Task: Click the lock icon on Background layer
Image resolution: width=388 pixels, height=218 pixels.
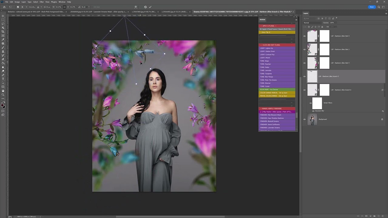Action: tap(382, 119)
